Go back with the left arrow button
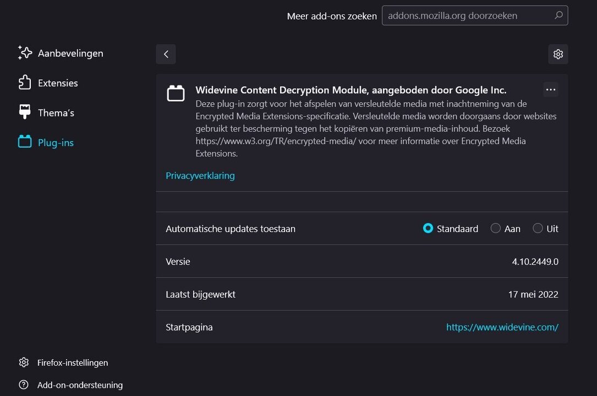Viewport: 597px width, 396px height. (166, 54)
